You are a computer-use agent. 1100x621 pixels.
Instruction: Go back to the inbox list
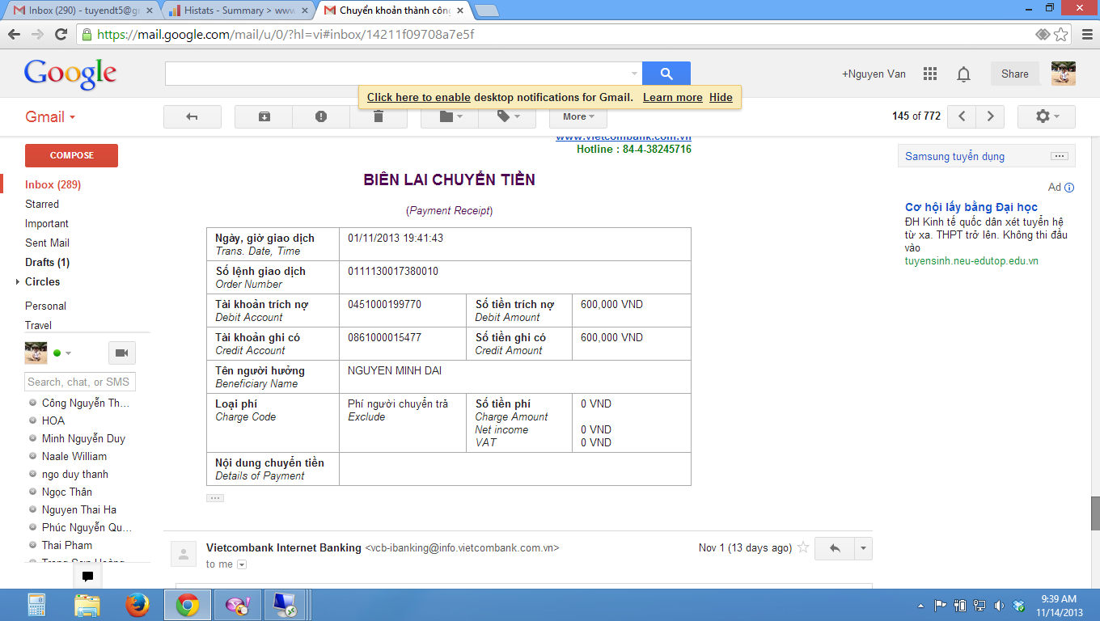click(x=192, y=116)
